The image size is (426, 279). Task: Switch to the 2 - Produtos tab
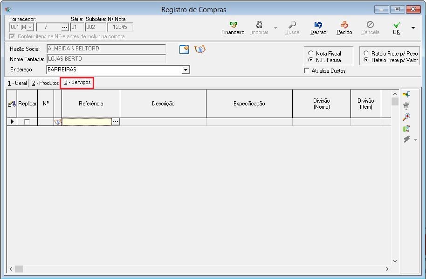(45, 83)
